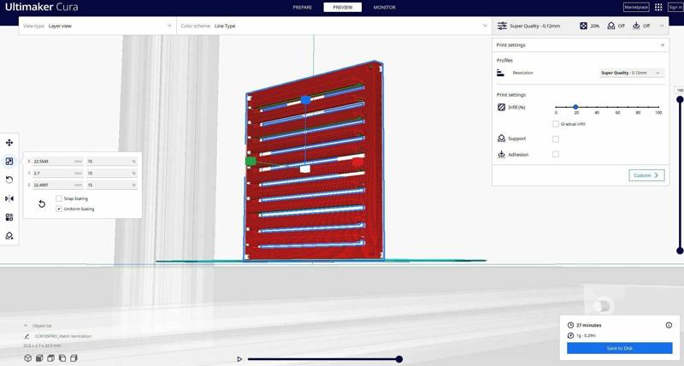Switch to front view cube icon

tap(39, 358)
